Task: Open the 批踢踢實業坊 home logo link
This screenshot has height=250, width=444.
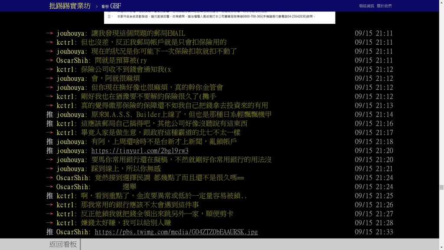Action: (70, 6)
